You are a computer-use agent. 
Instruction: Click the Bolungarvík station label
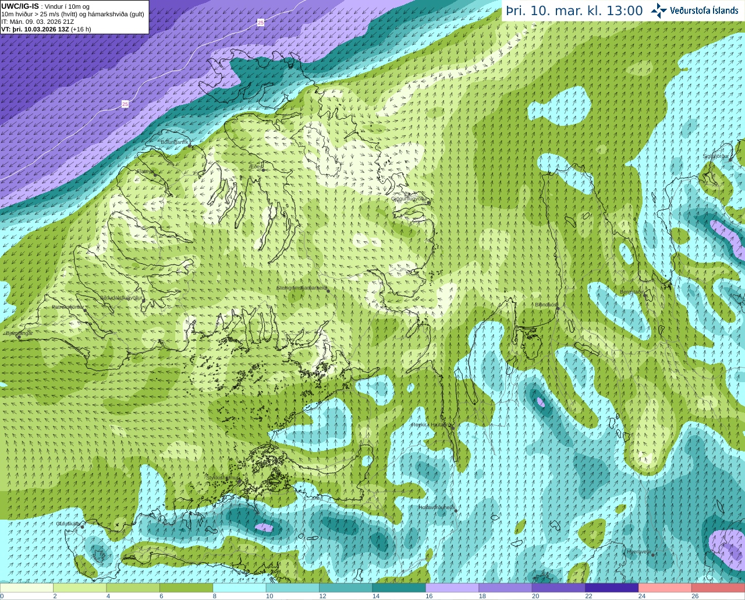click(x=175, y=142)
